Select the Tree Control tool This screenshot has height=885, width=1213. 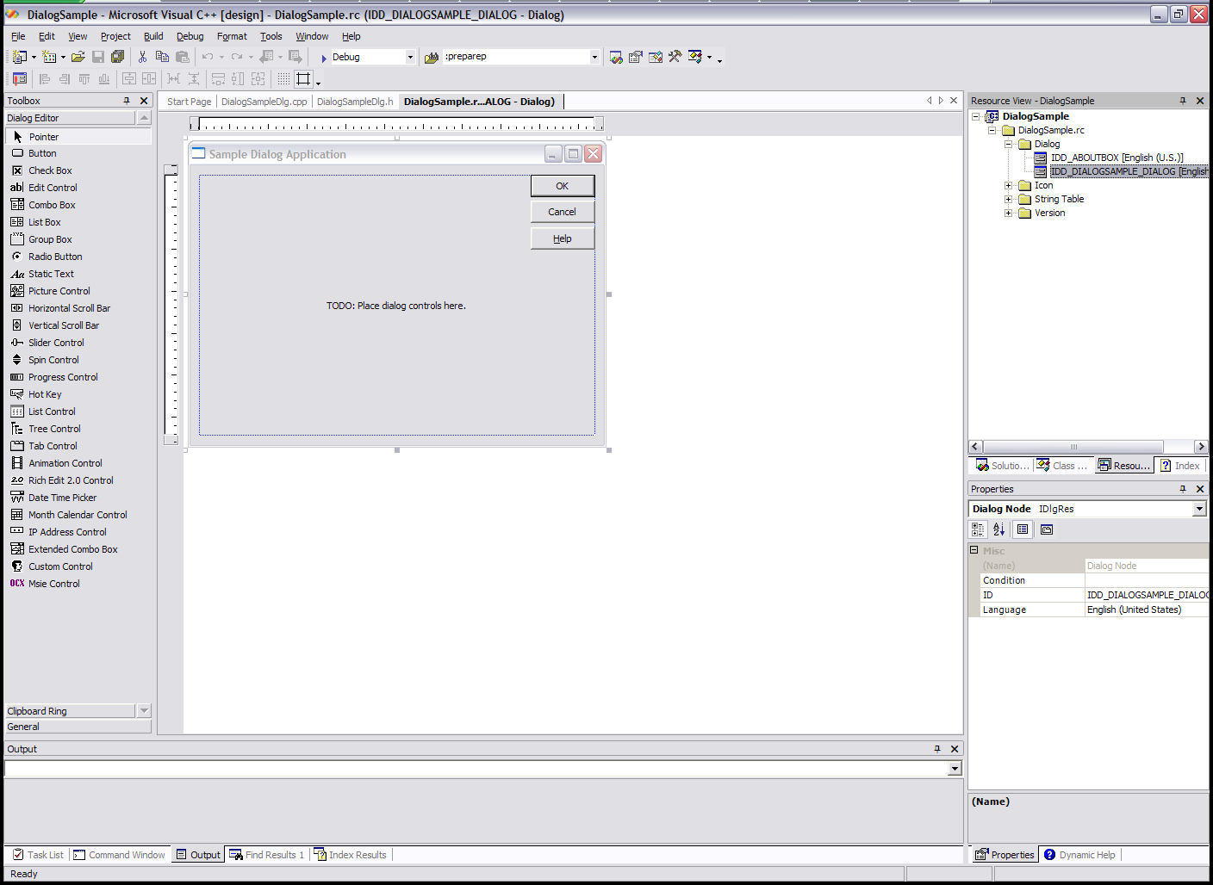coord(78,429)
